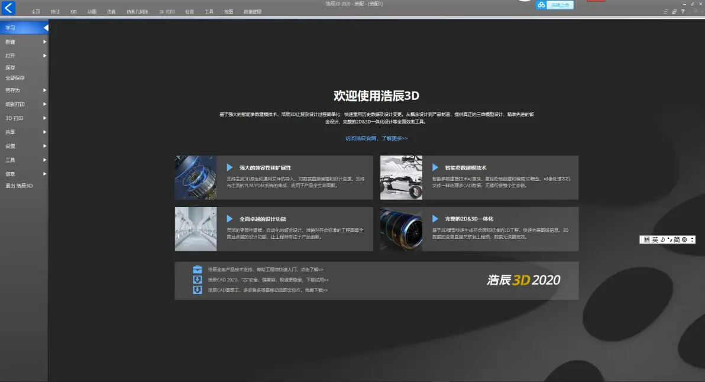Image resolution: width=705 pixels, height=382 pixels.
Task: Expand the 3D 打印 sidebar submenu arrow
Action: click(44, 118)
